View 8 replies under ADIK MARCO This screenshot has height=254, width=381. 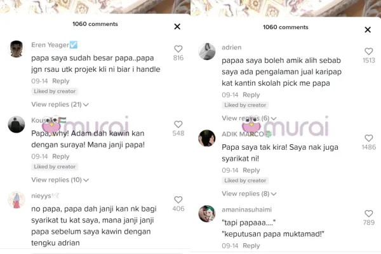pyautogui.click(x=249, y=194)
